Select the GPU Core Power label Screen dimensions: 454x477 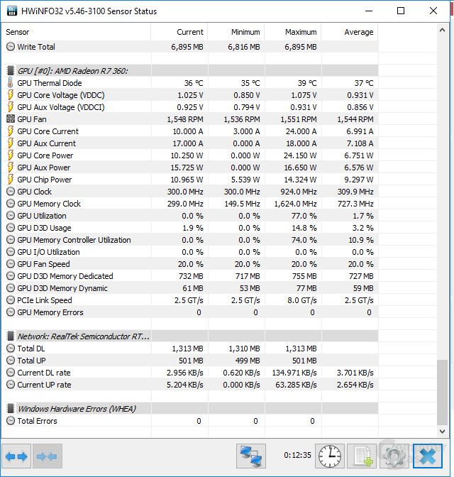tap(45, 155)
